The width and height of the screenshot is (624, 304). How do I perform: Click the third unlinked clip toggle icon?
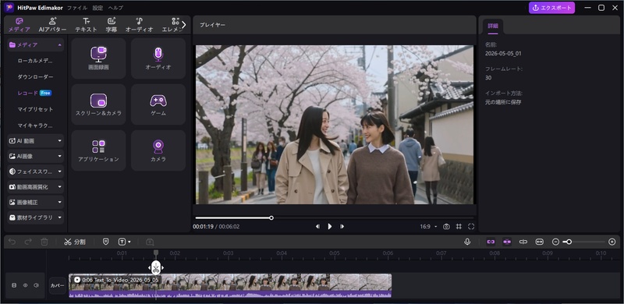[523, 242]
